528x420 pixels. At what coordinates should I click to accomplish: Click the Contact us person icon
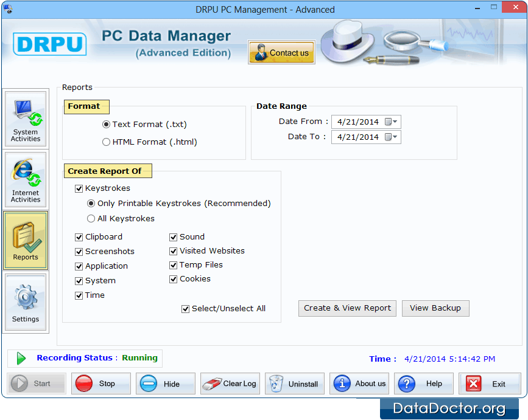click(x=260, y=52)
